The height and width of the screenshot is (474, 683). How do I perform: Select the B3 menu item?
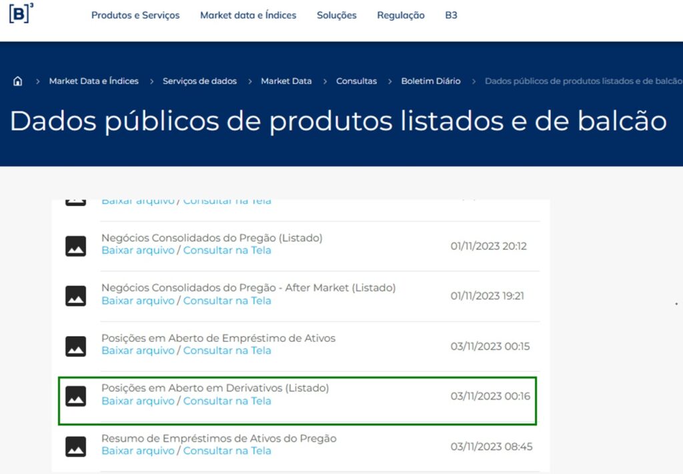coord(451,15)
